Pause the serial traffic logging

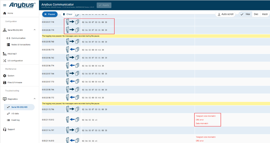point(50,14)
